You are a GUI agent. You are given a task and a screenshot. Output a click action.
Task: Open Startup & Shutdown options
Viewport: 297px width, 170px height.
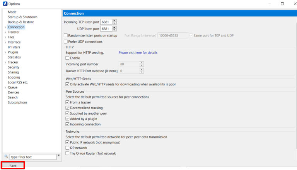(22, 17)
